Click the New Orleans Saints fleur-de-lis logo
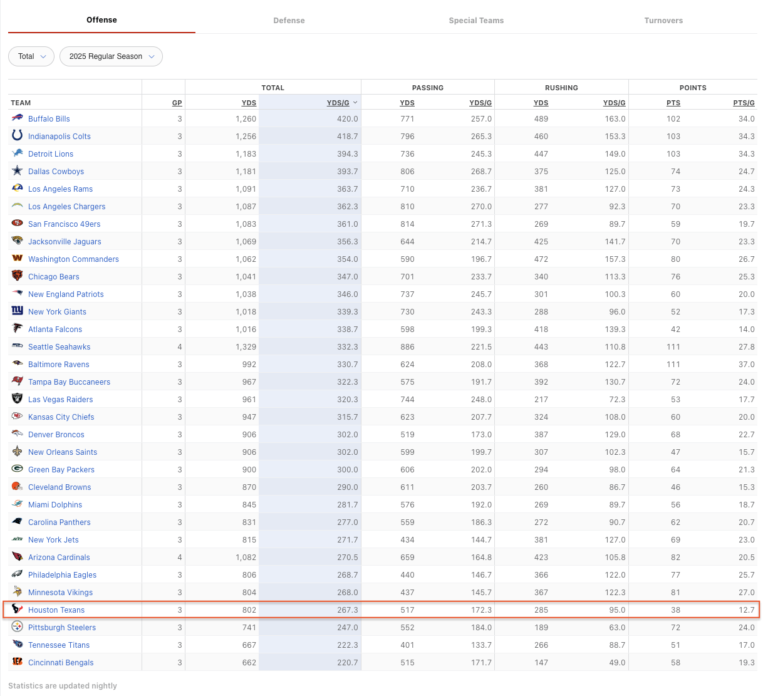Screen dimensions: 763x696 18,452
